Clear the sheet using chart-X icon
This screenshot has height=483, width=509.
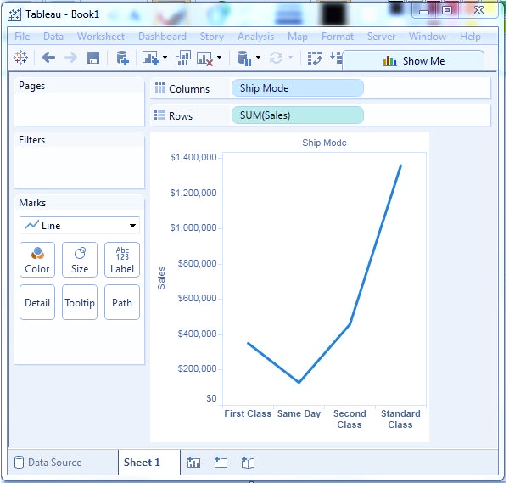click(x=204, y=59)
